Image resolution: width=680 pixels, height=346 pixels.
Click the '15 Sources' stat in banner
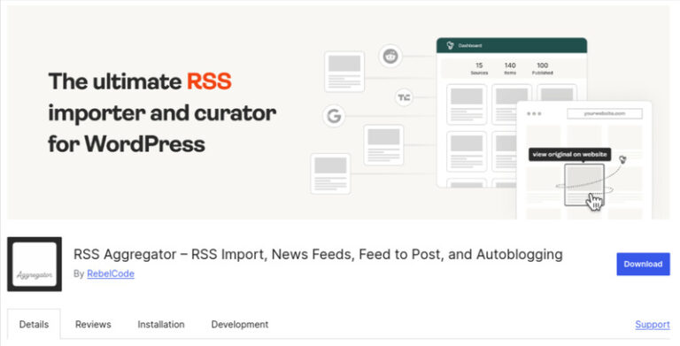(x=479, y=68)
